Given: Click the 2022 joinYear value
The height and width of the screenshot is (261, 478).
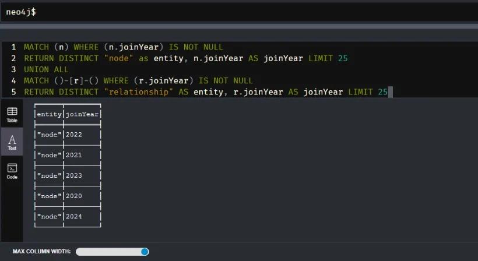Looking at the screenshot, I should pos(74,135).
